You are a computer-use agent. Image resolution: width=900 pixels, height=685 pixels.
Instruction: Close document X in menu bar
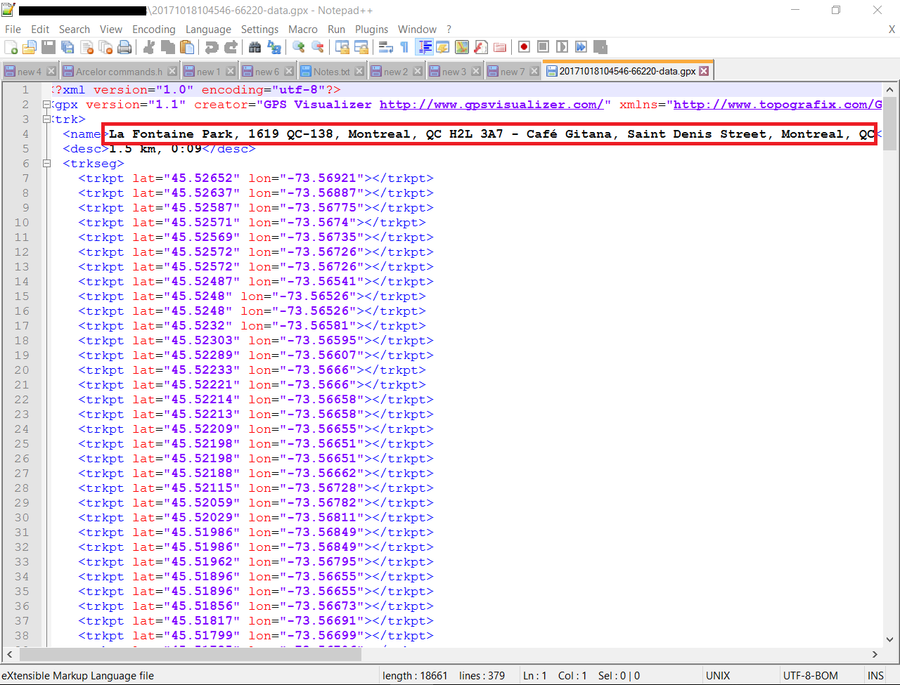[x=892, y=30]
